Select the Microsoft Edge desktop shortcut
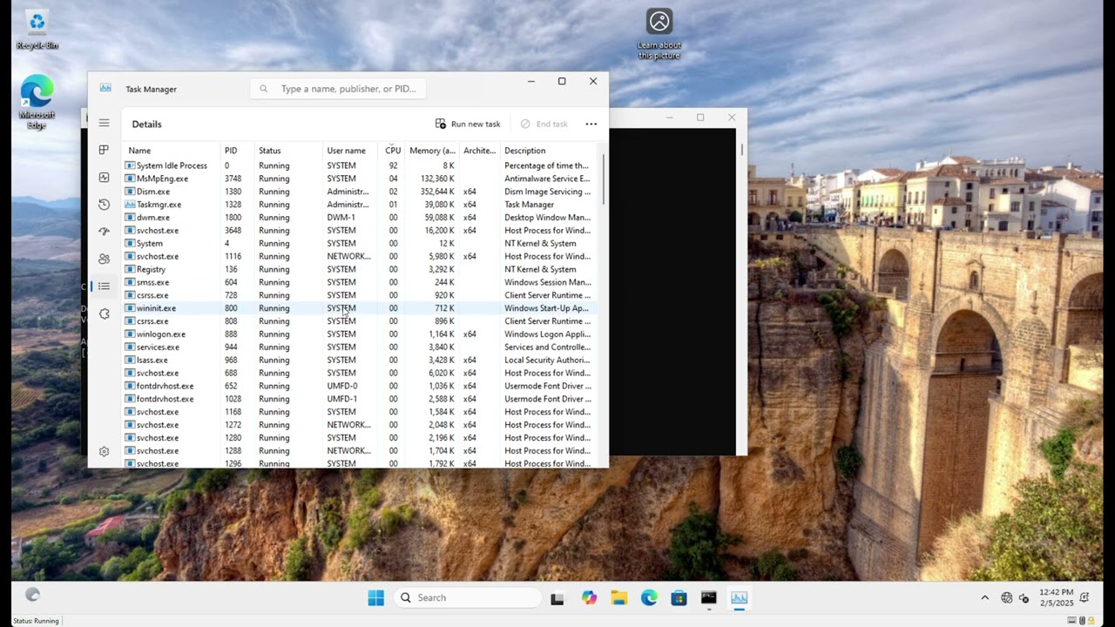The width and height of the screenshot is (1115, 627). coord(37,103)
